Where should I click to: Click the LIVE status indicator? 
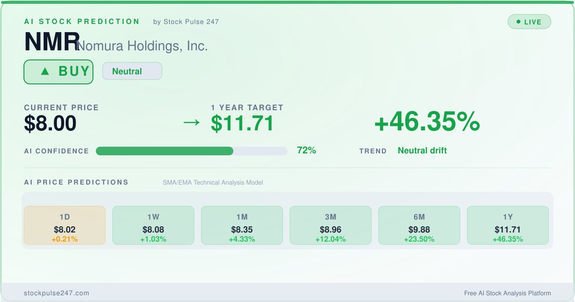529,22
